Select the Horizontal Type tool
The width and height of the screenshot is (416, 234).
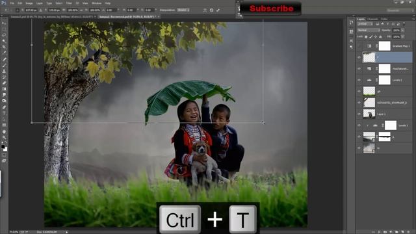[x=4, y=113]
